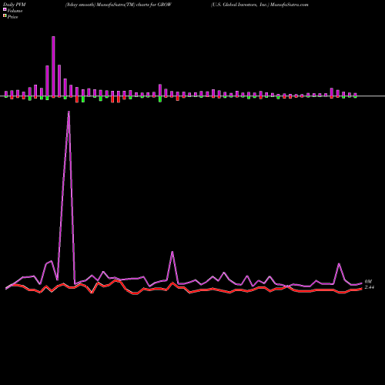Click the peak of the magenta volume line
This screenshot has height=385, width=385.
[69, 112]
